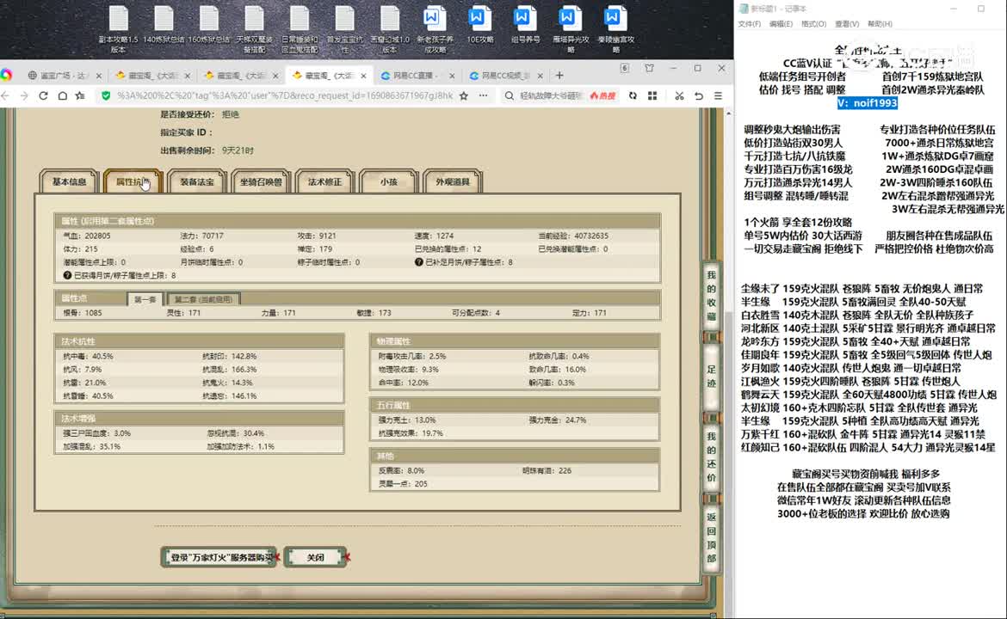
Task: Go to browser home page icon
Action: pyautogui.click(x=62, y=95)
